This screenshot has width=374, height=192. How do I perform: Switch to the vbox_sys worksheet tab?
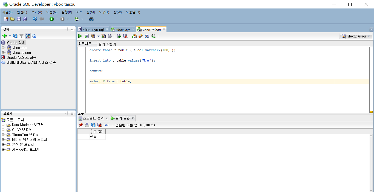[x=123, y=30]
